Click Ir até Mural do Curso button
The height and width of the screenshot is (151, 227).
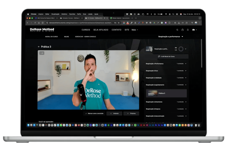pyautogui.click(x=166, y=57)
